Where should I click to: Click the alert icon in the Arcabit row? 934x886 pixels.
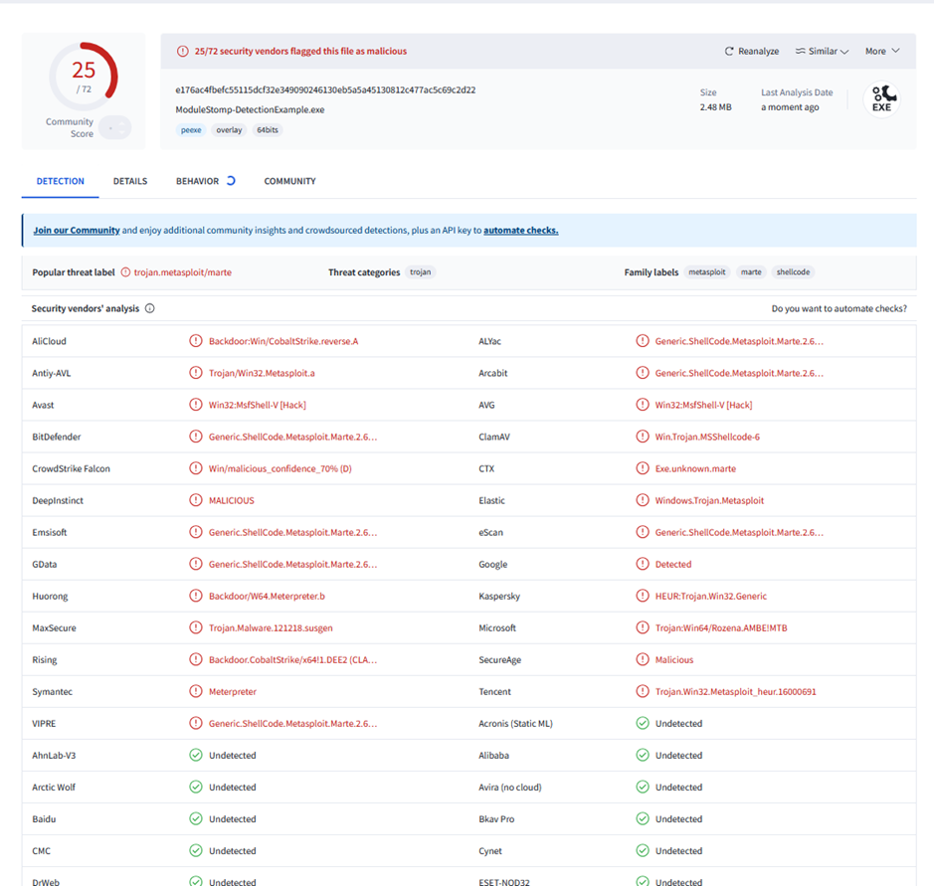(643, 373)
